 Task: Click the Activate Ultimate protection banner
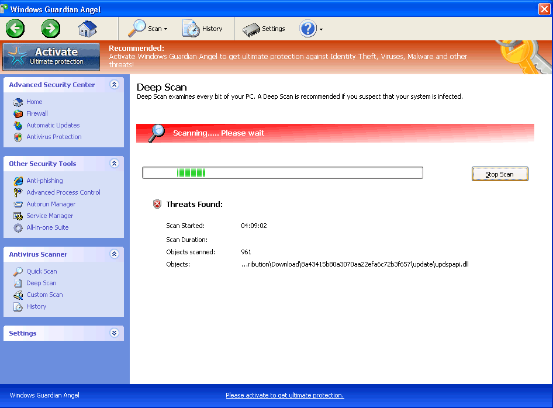[x=51, y=57]
